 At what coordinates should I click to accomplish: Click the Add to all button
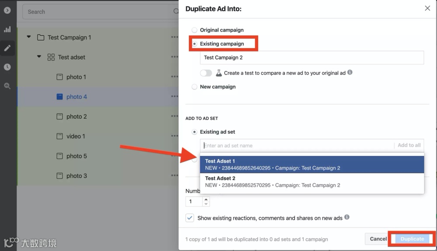(409, 145)
